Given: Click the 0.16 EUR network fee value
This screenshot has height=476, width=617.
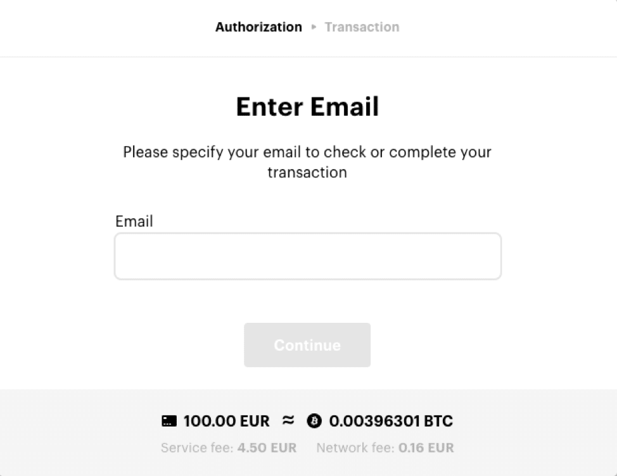Looking at the screenshot, I should tap(426, 448).
